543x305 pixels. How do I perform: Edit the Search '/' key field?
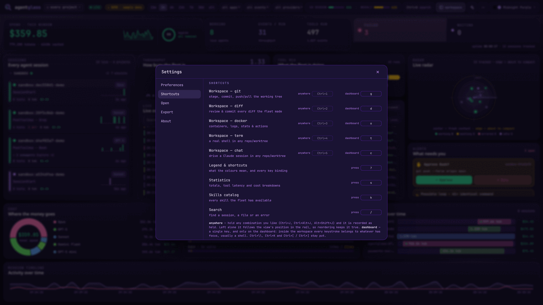pyautogui.click(x=371, y=212)
